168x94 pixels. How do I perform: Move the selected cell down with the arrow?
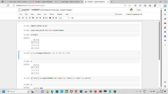click(x=40, y=18)
